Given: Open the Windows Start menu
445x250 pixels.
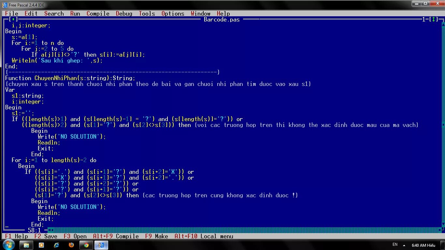Looking at the screenshot, I should coord(8,245).
